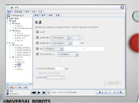The image size is (139, 103).
Task: Open the help question mark icon
Action: (x=122, y=7)
